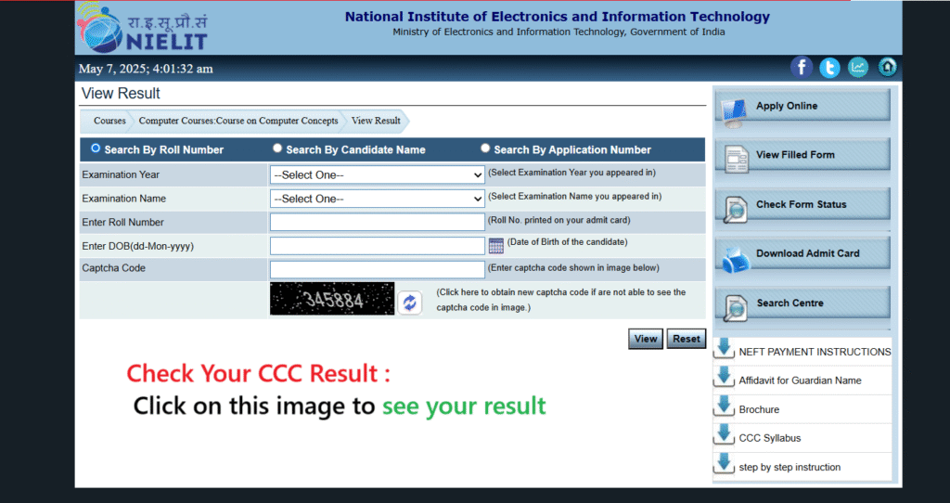Click the captcha image showing 345884

[332, 298]
